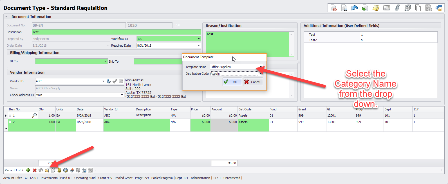Collapse the Document Information section
The width and height of the screenshot is (448, 184).
coord(6,17)
